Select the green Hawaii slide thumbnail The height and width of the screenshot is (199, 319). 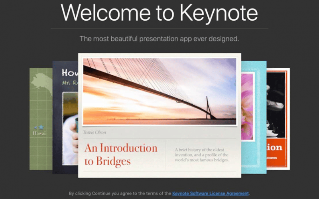tap(41, 151)
